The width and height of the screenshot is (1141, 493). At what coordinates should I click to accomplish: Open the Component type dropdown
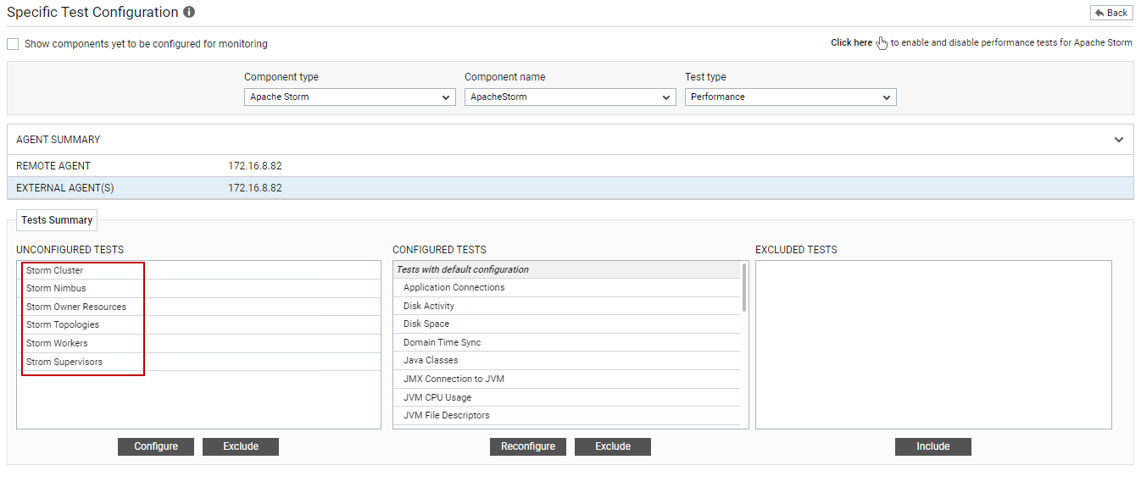350,97
